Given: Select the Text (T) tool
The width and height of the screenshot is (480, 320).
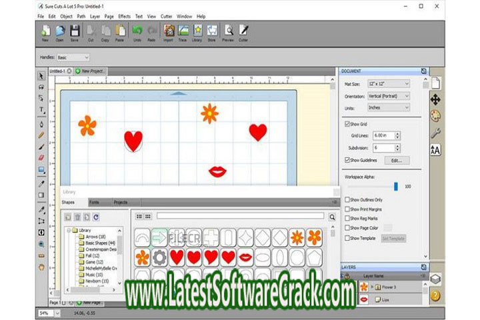Looking at the screenshot, I should click(x=41, y=110).
